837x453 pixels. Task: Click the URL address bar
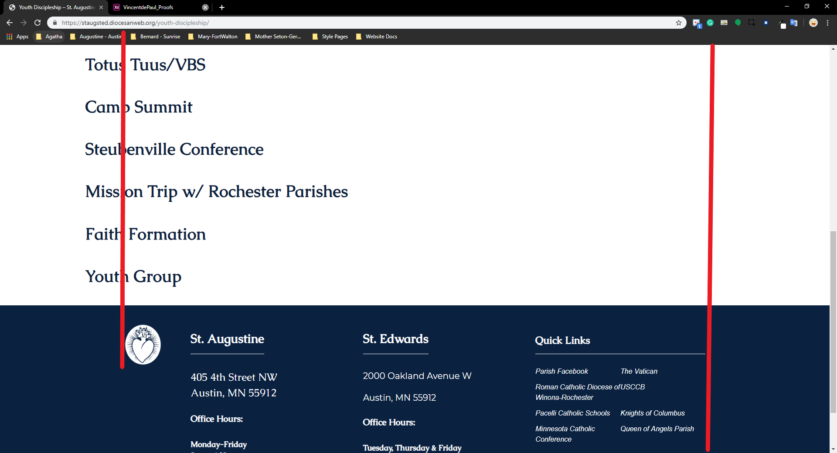[x=349, y=23]
